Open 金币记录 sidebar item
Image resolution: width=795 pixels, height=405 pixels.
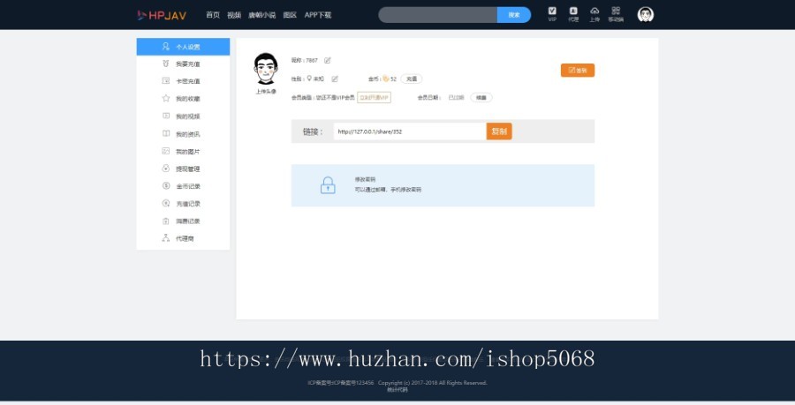point(183,186)
